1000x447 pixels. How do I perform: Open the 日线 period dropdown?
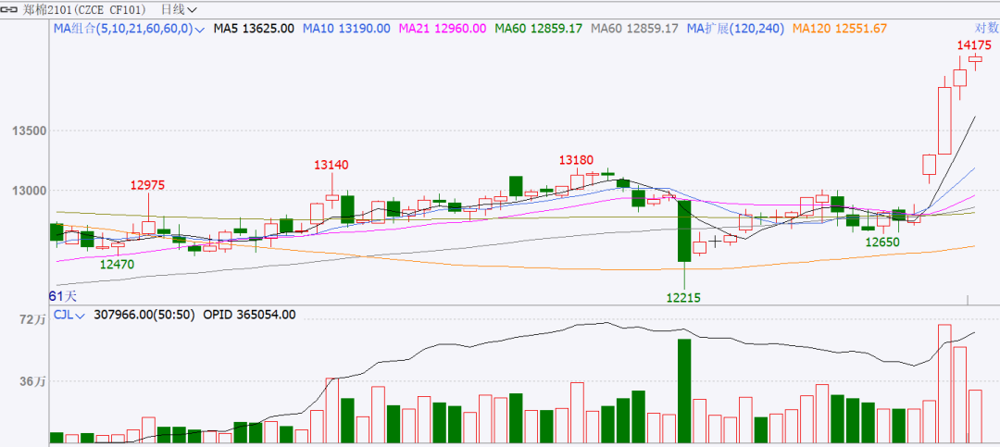click(x=180, y=9)
